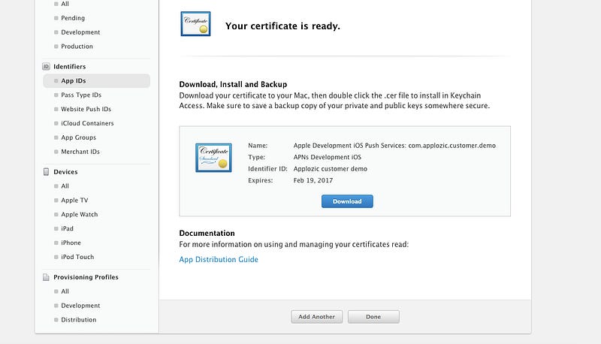The height and width of the screenshot is (344, 601).
Task: Click 'Your certificate is ready.' heading
Action: pos(283,26)
